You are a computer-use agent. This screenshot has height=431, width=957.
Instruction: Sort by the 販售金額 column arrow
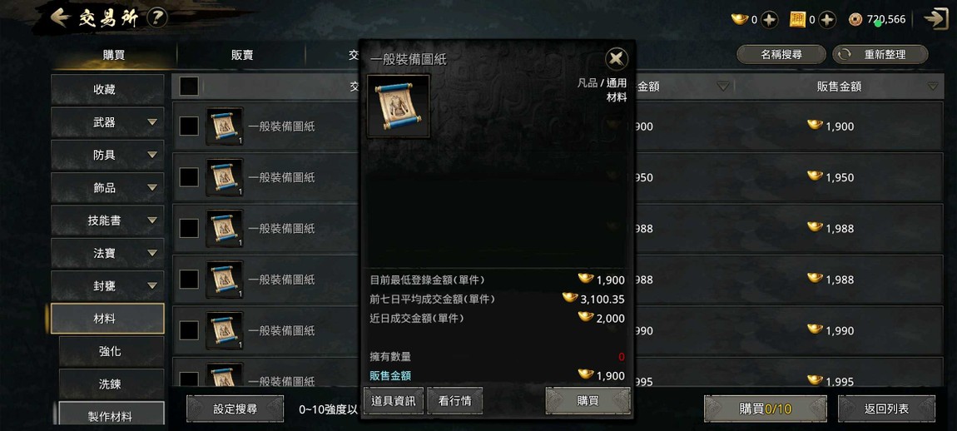[933, 87]
